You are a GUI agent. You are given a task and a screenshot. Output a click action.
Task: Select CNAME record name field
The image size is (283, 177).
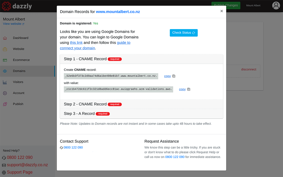[x=111, y=76]
